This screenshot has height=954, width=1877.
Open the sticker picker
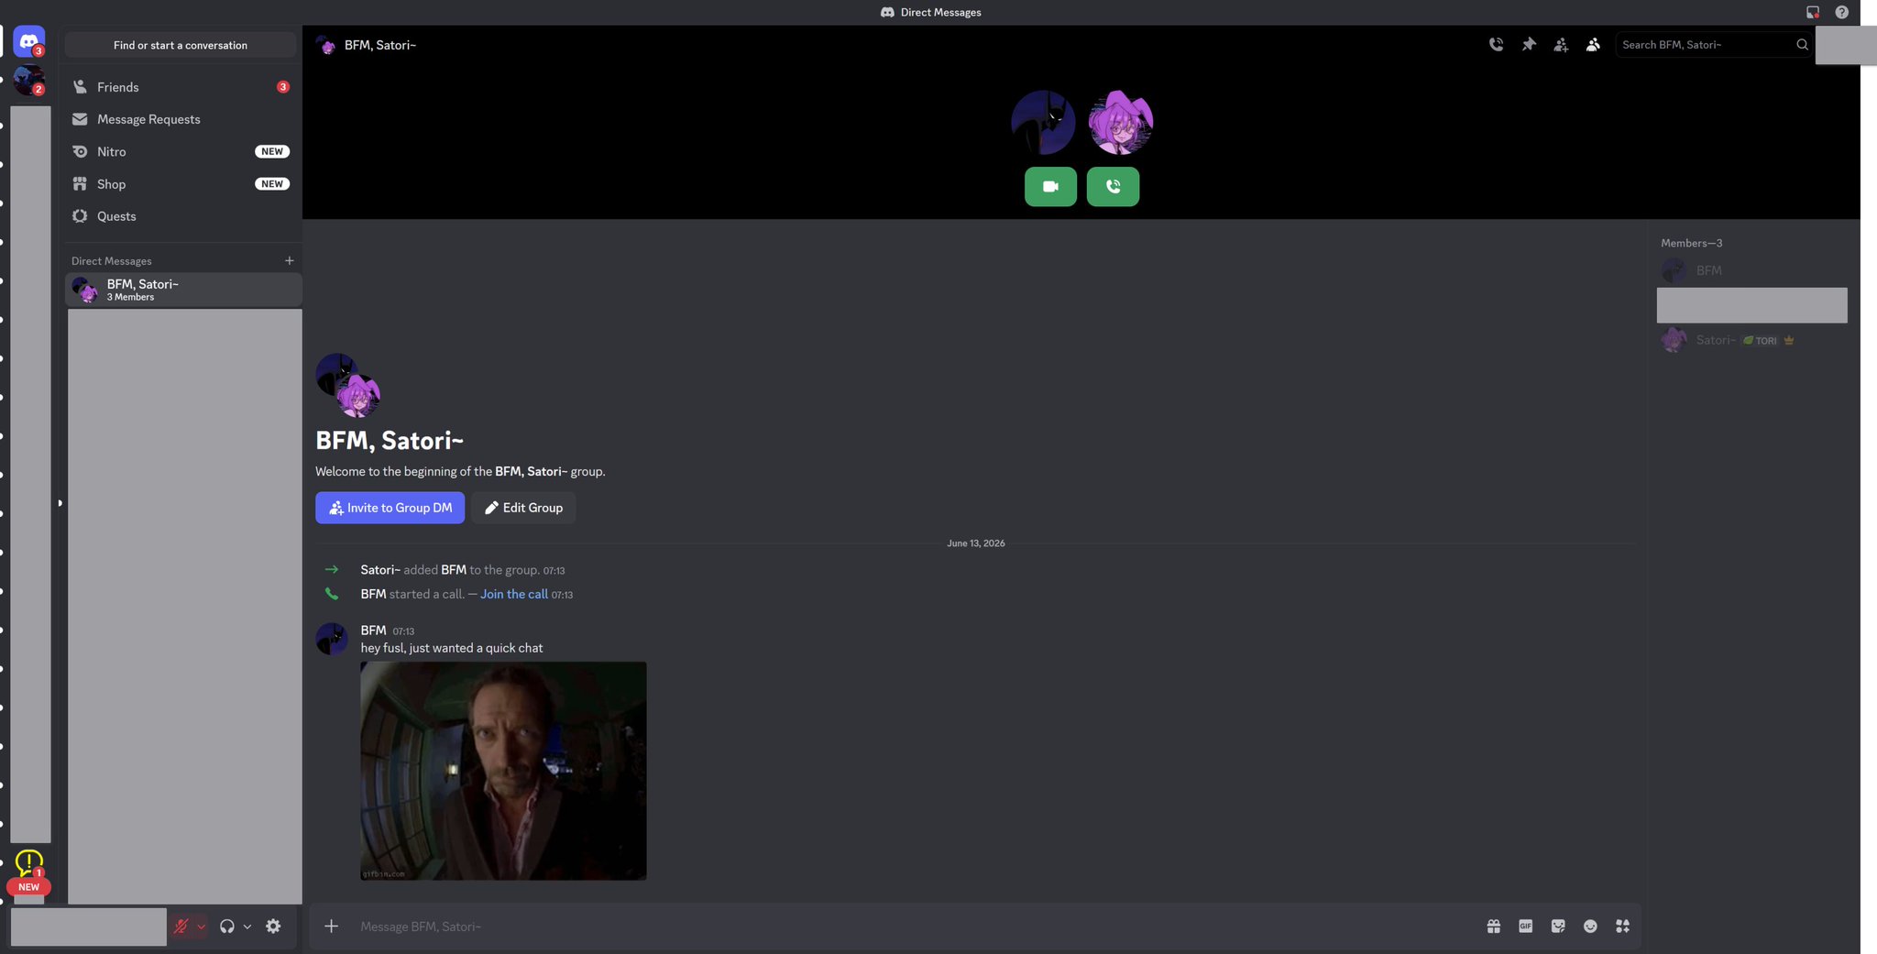click(x=1558, y=927)
